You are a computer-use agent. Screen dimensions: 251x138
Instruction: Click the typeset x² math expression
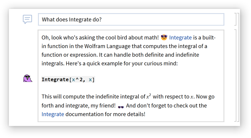point(149,96)
